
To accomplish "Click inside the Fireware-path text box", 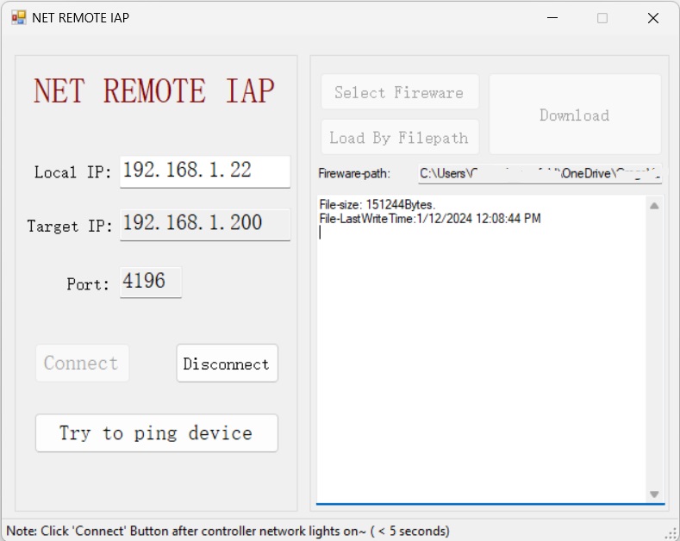I will coord(540,173).
